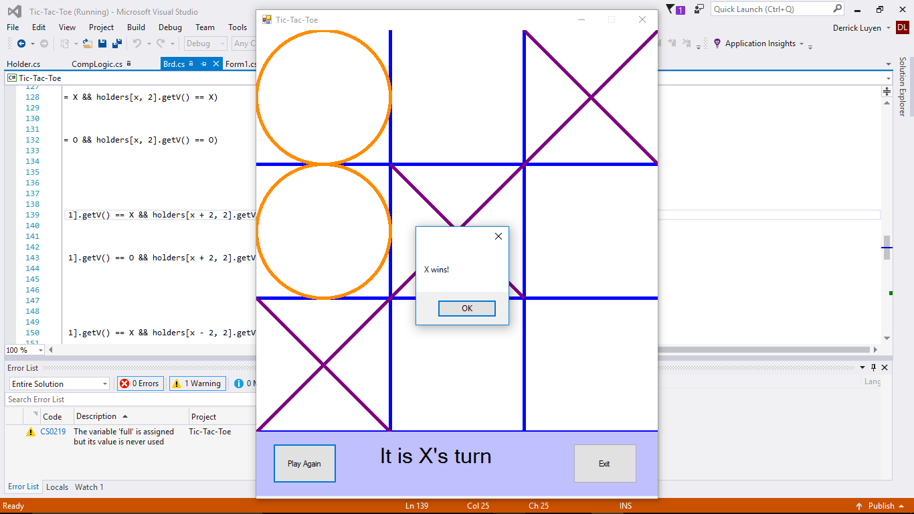The height and width of the screenshot is (514, 914).
Task: Click the Open File folder icon
Action: (88, 44)
